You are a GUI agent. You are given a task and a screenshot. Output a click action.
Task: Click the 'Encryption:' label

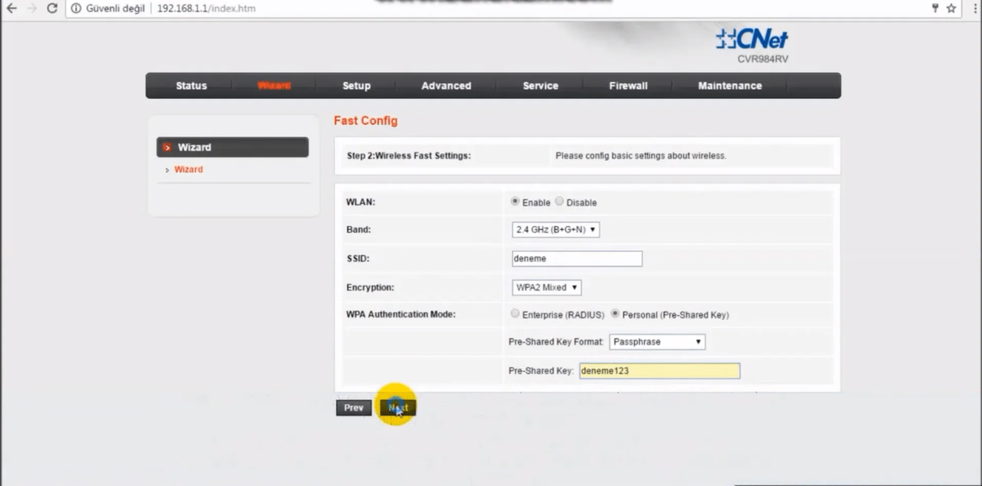click(370, 288)
